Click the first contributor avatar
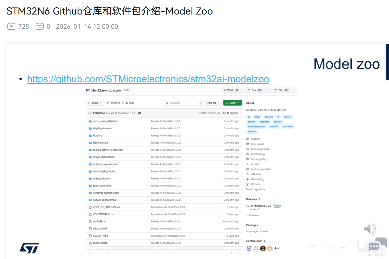The width and height of the screenshot is (389, 259). pos(249,249)
